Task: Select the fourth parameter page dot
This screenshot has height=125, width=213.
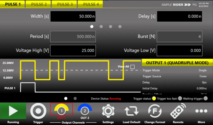Action: [x=120, y=26]
